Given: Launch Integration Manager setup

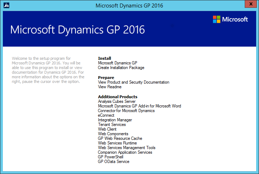Looking at the screenshot, I should point(115,120).
